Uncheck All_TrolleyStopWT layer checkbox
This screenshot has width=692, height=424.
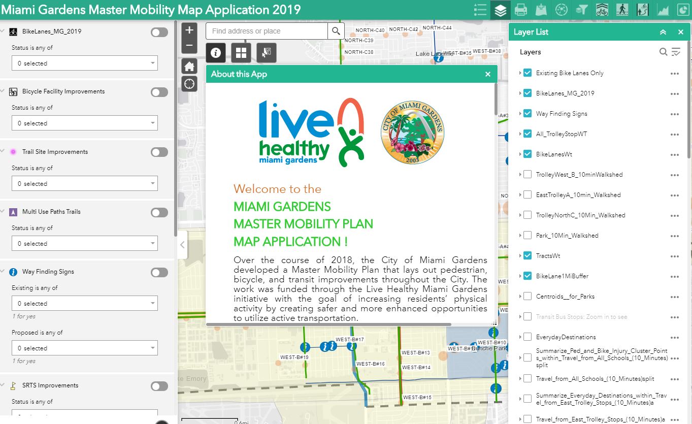527,134
